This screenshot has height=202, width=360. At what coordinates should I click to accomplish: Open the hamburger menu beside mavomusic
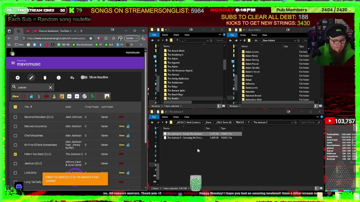(13, 63)
